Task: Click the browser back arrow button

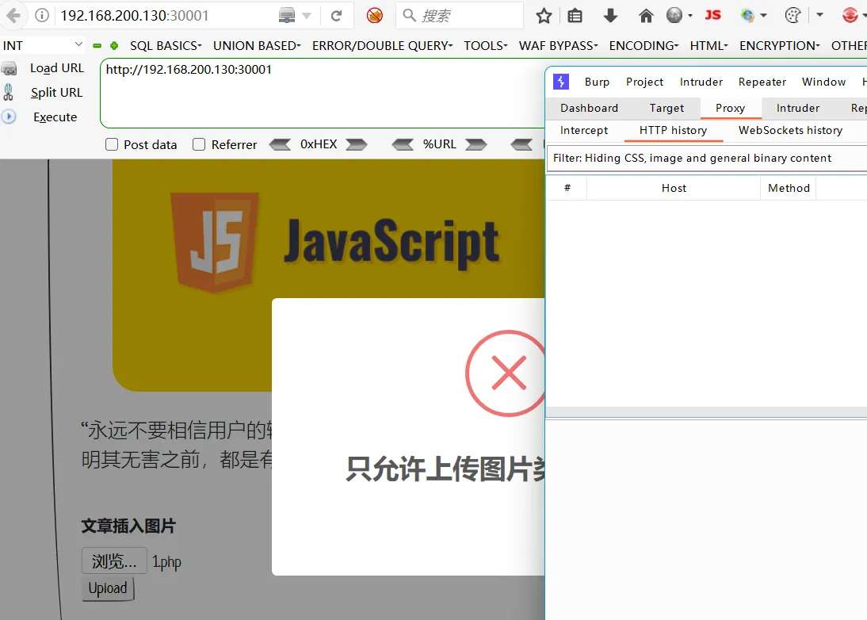Action: pyautogui.click(x=13, y=15)
